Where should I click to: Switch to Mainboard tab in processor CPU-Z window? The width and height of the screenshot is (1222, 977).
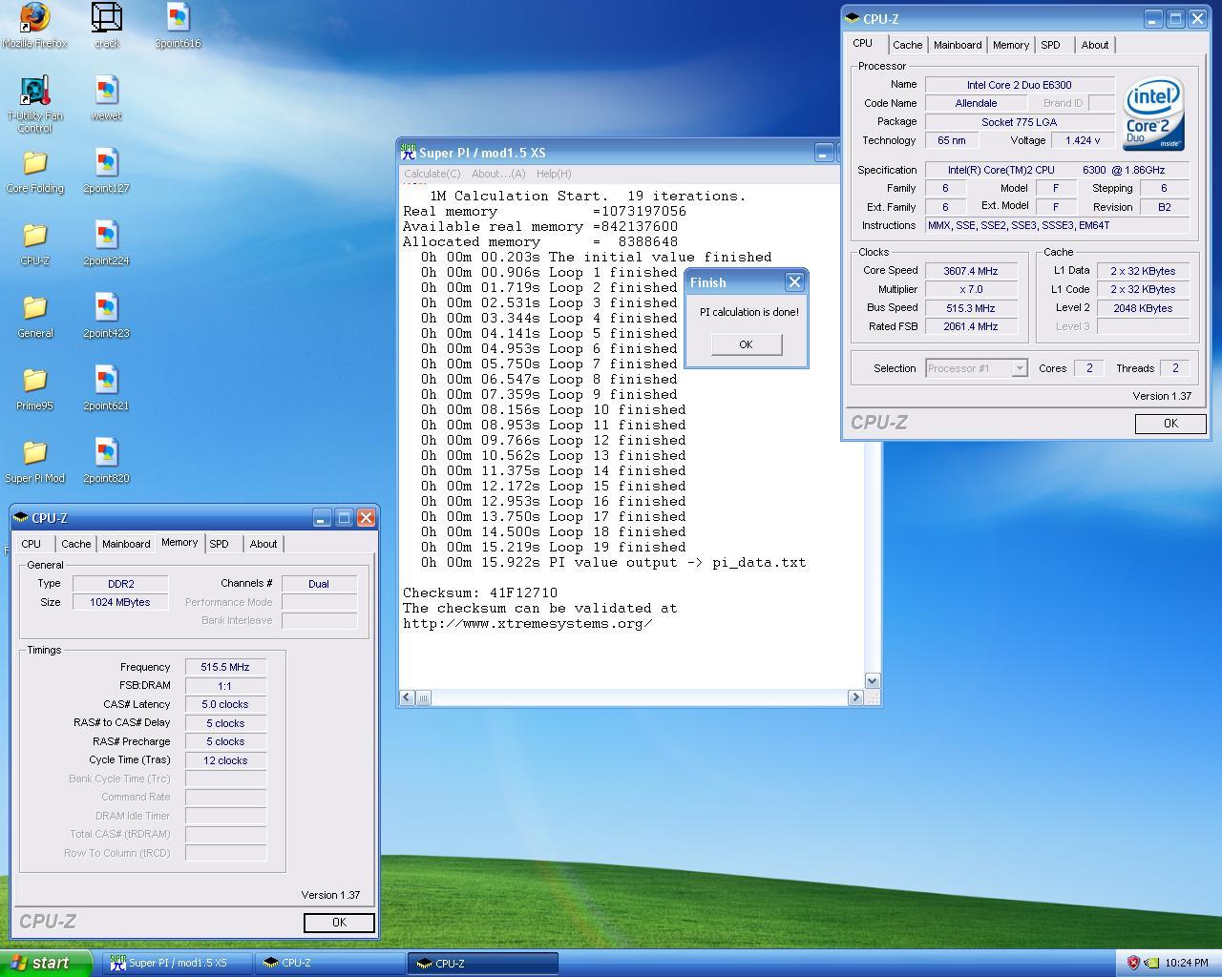(x=958, y=45)
